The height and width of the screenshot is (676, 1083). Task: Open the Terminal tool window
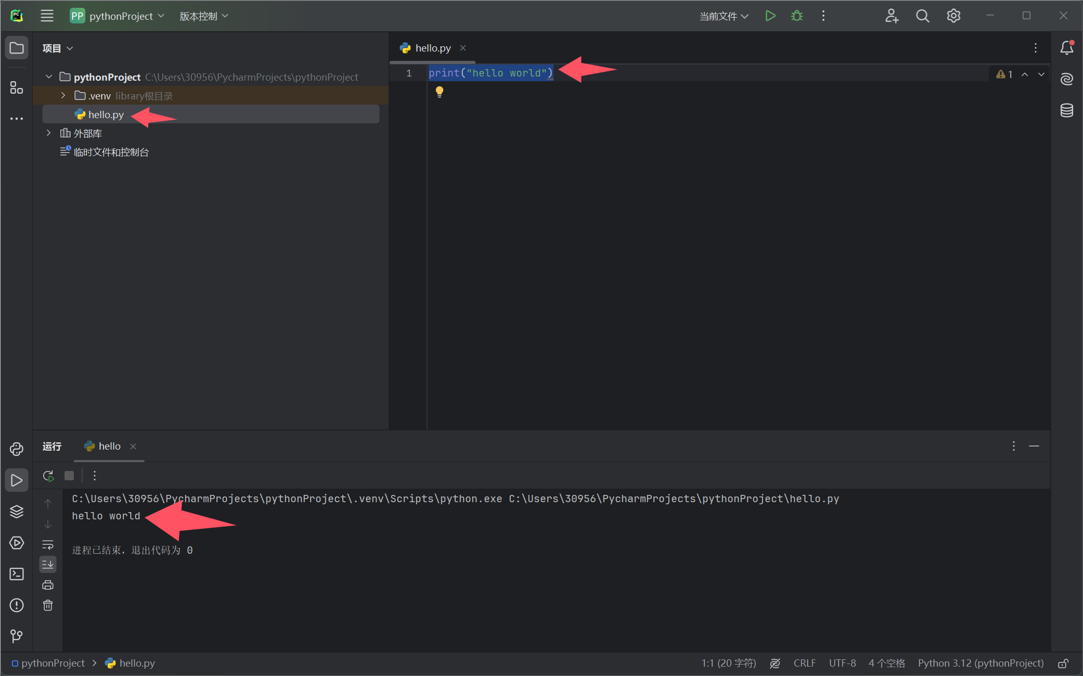click(x=17, y=574)
